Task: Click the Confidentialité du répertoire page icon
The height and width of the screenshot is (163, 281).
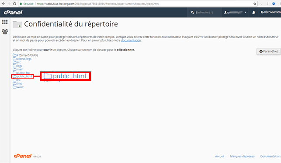Action: (x=17, y=24)
